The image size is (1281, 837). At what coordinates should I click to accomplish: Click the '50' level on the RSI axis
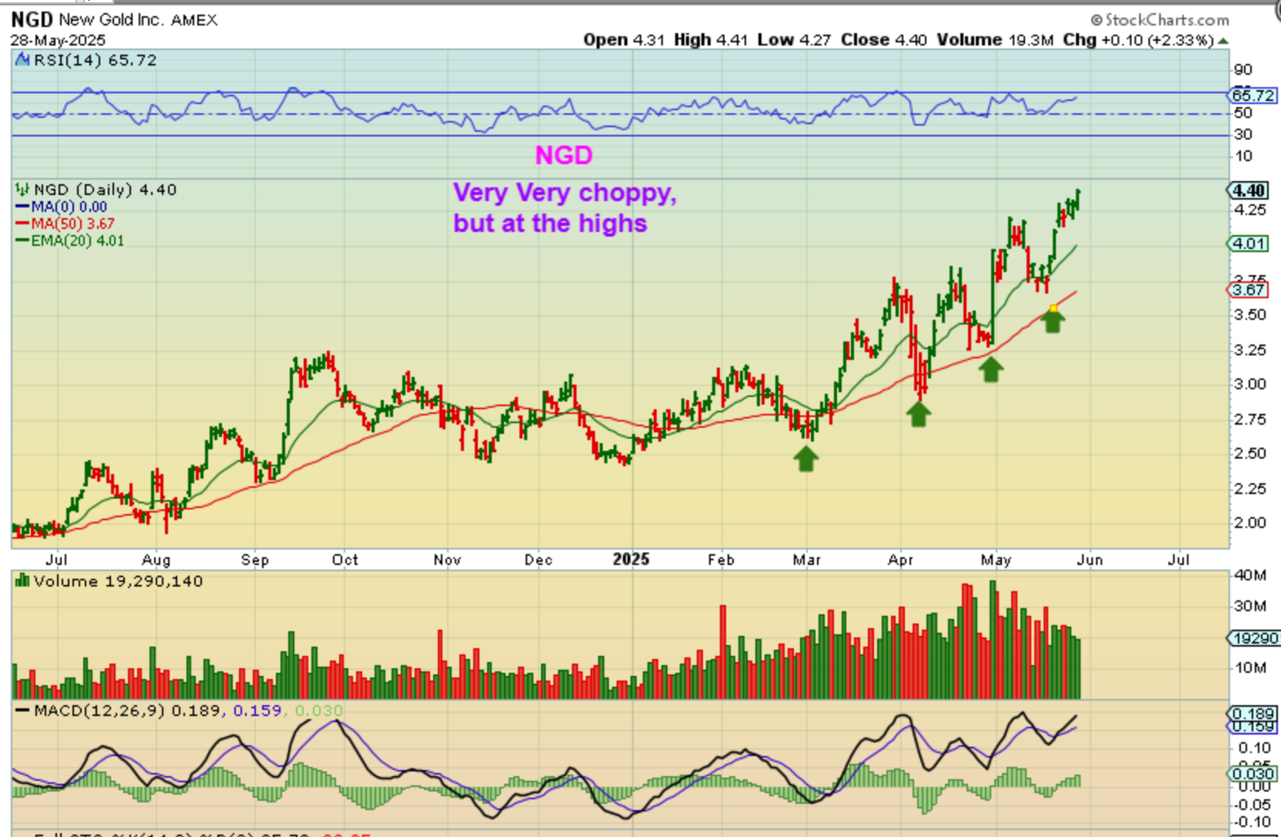click(1243, 113)
